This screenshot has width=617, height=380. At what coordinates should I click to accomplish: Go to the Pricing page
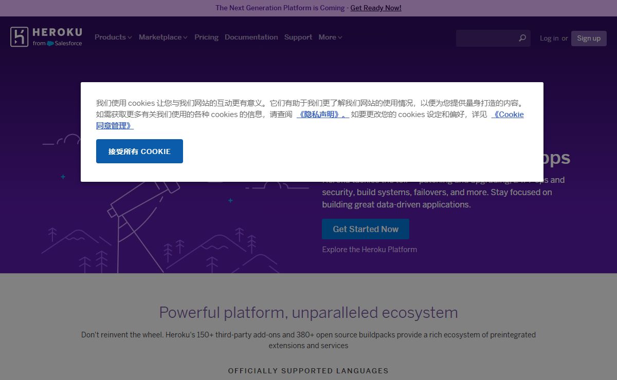(206, 37)
